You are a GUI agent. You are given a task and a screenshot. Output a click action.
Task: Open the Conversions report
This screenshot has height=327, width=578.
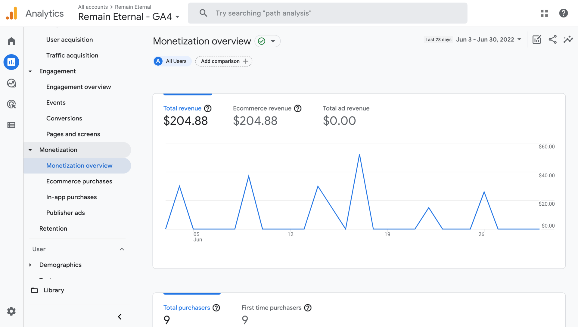click(x=64, y=118)
